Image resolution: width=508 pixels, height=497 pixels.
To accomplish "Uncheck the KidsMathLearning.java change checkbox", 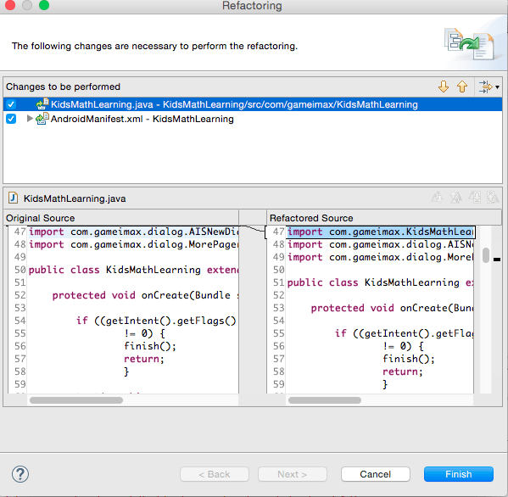I will pyautogui.click(x=11, y=104).
